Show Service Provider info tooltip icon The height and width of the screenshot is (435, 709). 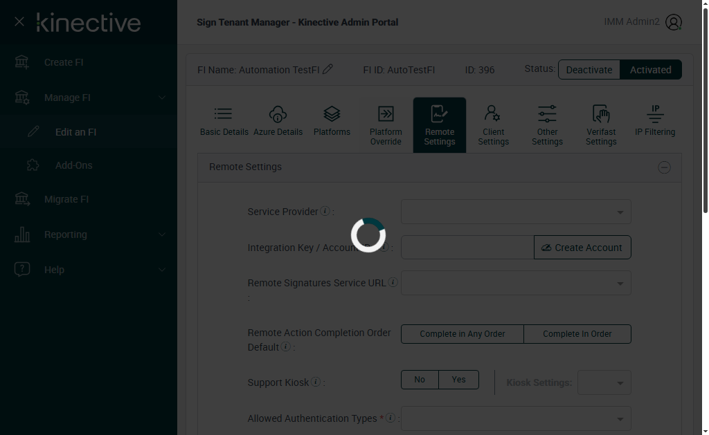coord(325,211)
